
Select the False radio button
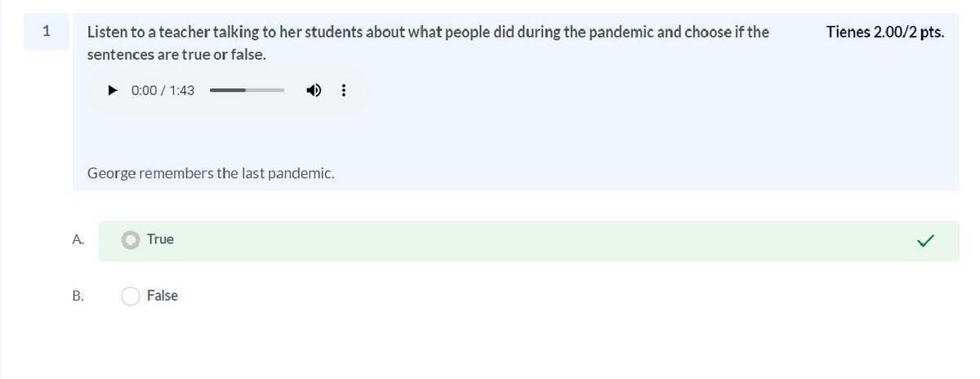131,296
